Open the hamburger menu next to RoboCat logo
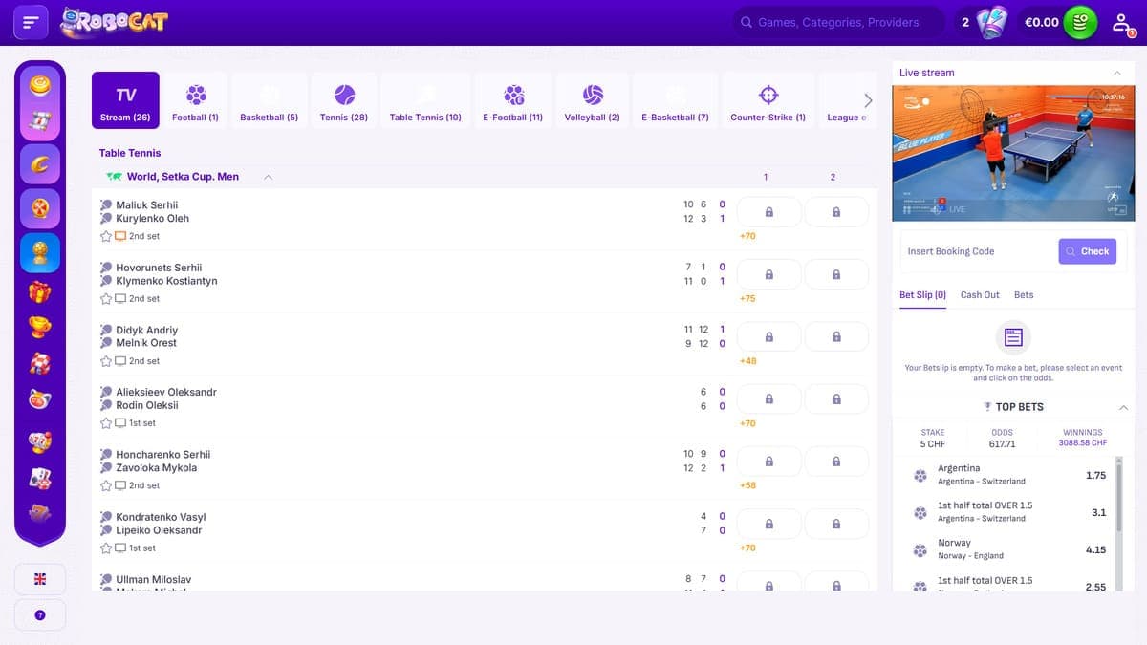 (31, 22)
